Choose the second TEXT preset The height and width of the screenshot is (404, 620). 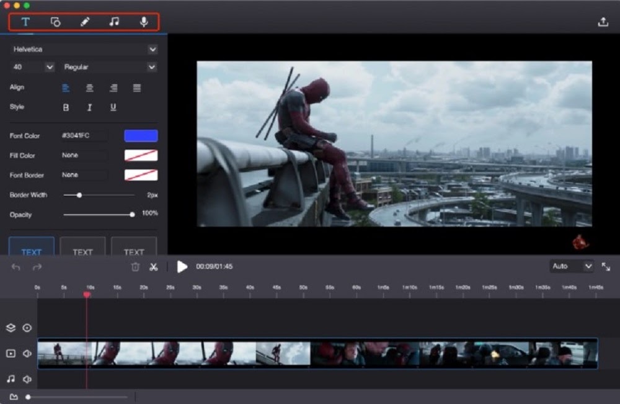[82, 246]
